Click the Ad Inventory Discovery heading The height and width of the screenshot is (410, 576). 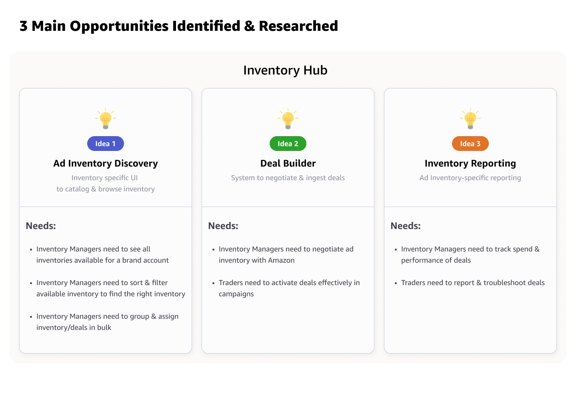(106, 163)
